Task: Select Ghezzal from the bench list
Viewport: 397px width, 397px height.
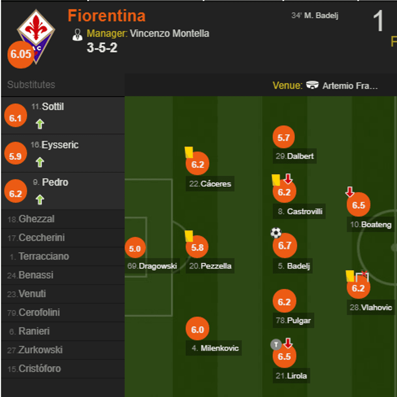Action: pyautogui.click(x=36, y=219)
